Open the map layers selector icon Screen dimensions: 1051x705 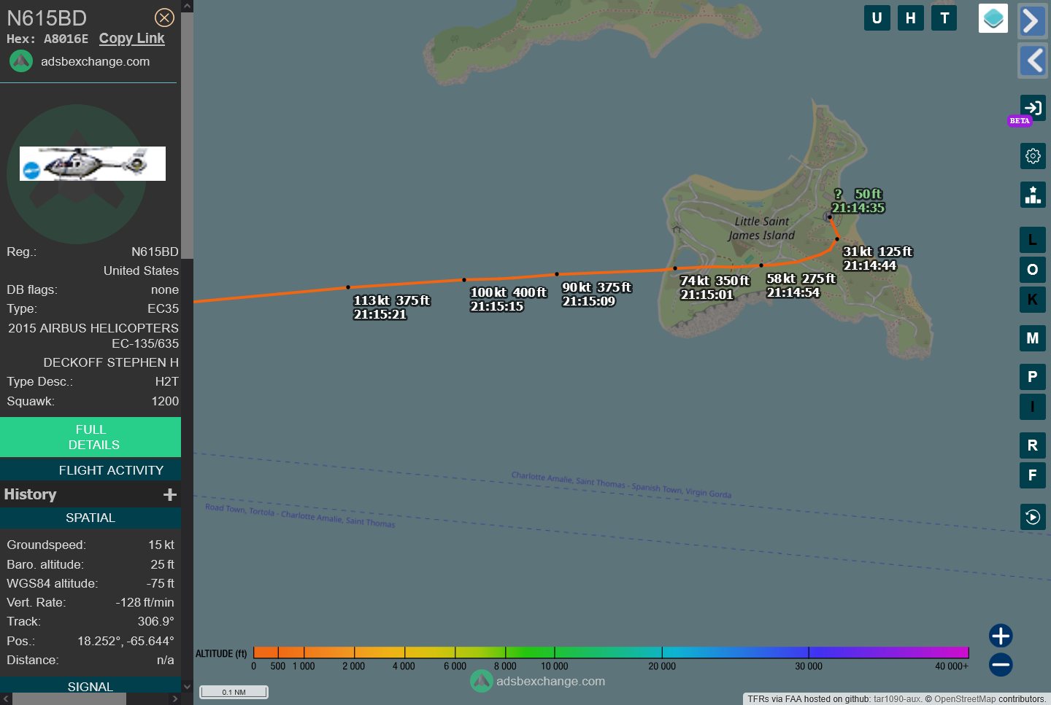tap(993, 18)
